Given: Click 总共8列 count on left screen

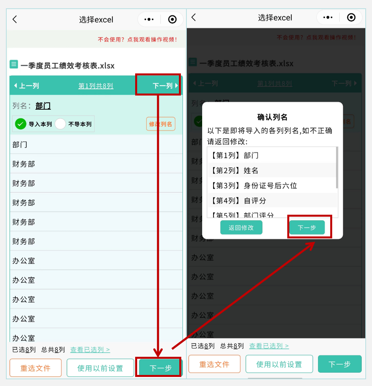Looking at the screenshot, I should point(53,350).
